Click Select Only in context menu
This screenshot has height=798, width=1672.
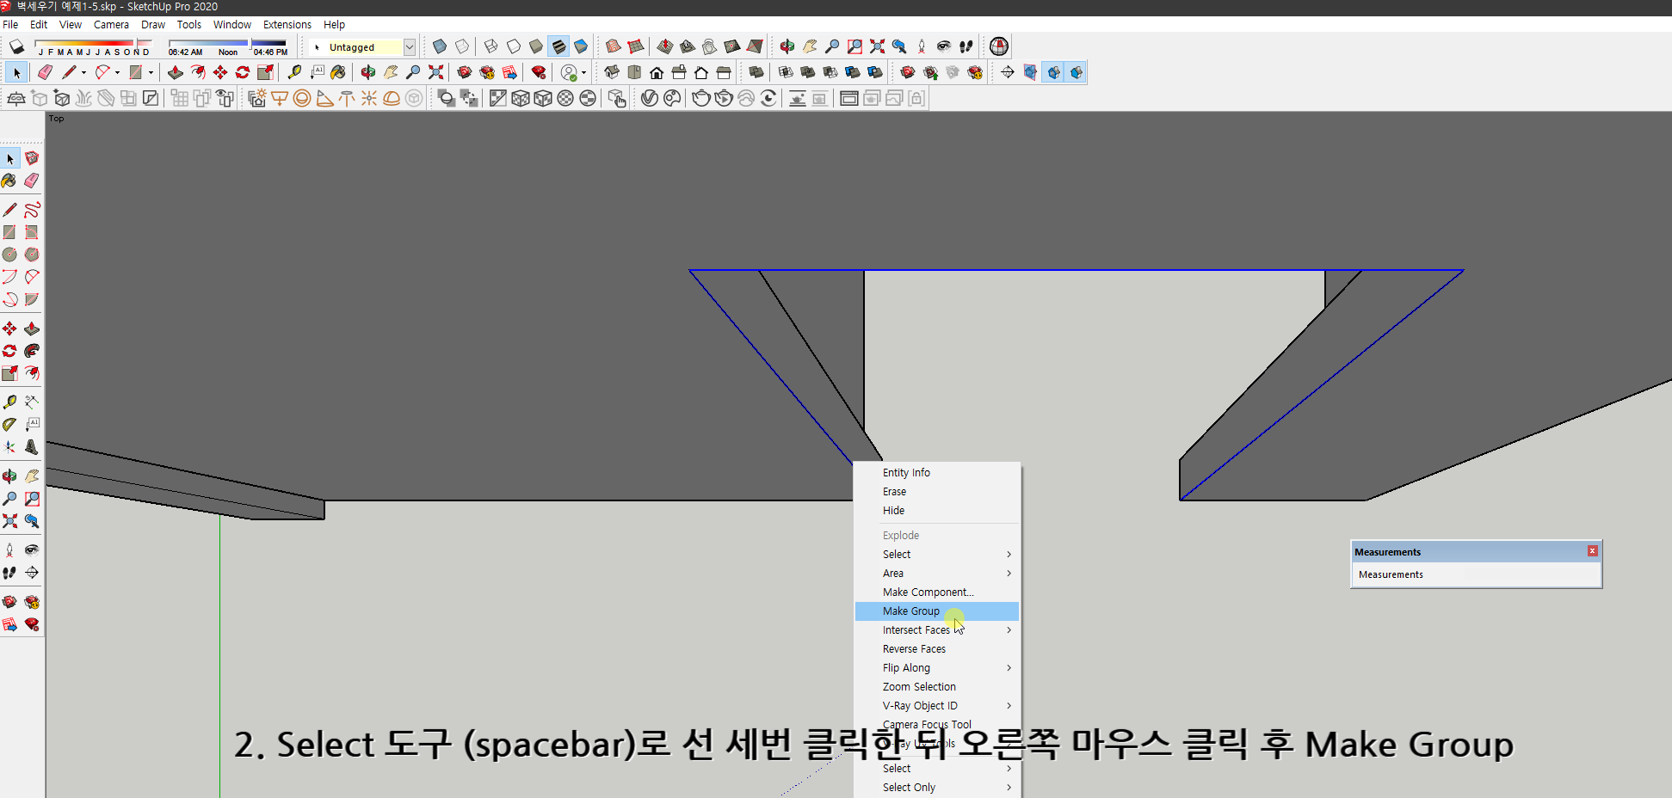coord(937,788)
